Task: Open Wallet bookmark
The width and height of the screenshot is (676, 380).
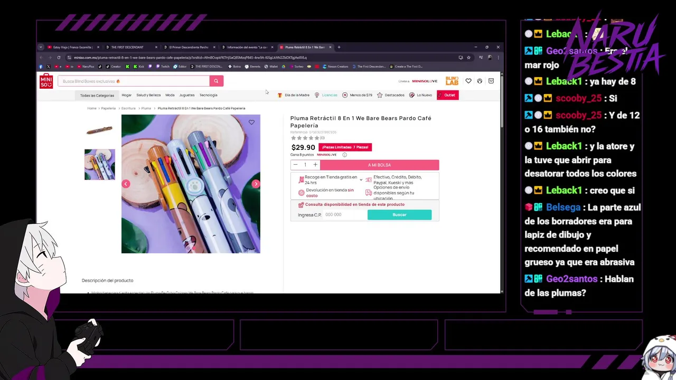Action: 271,66
